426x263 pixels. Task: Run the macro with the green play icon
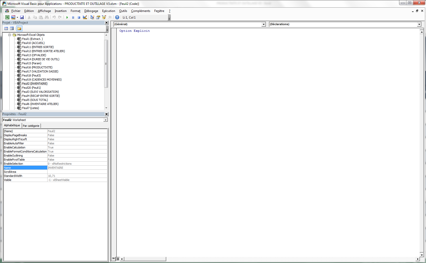coord(67,17)
